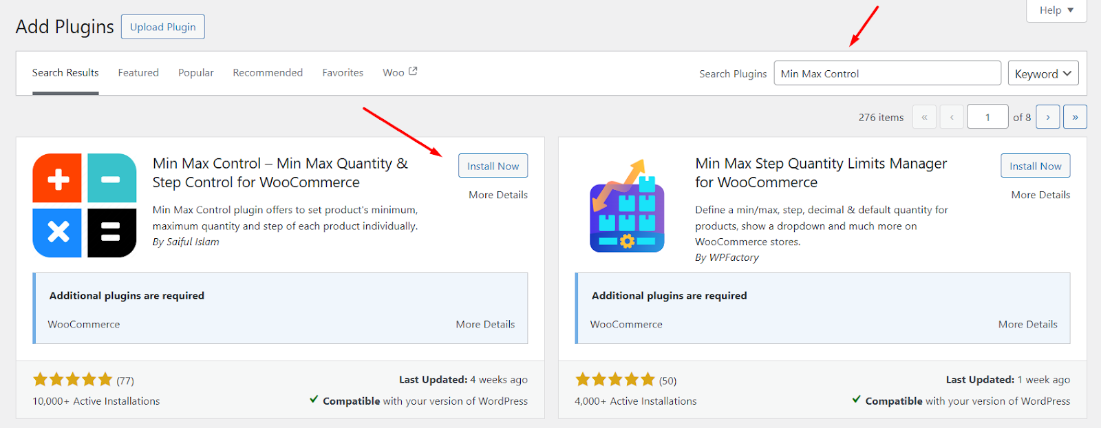
Task: Open WooCommerce More Details in Saiful Islam card
Action: click(485, 324)
